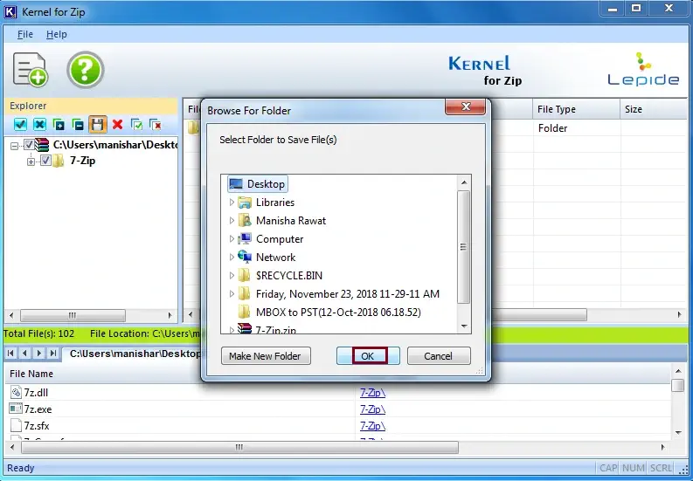Select the Libraries icon in the folder dialog

pos(245,203)
